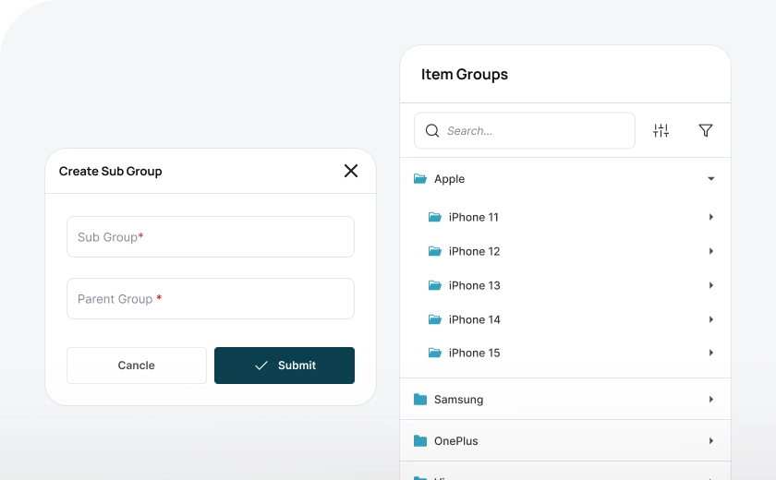
Task: Expand the iPhone 11 arrow
Action: coord(710,217)
